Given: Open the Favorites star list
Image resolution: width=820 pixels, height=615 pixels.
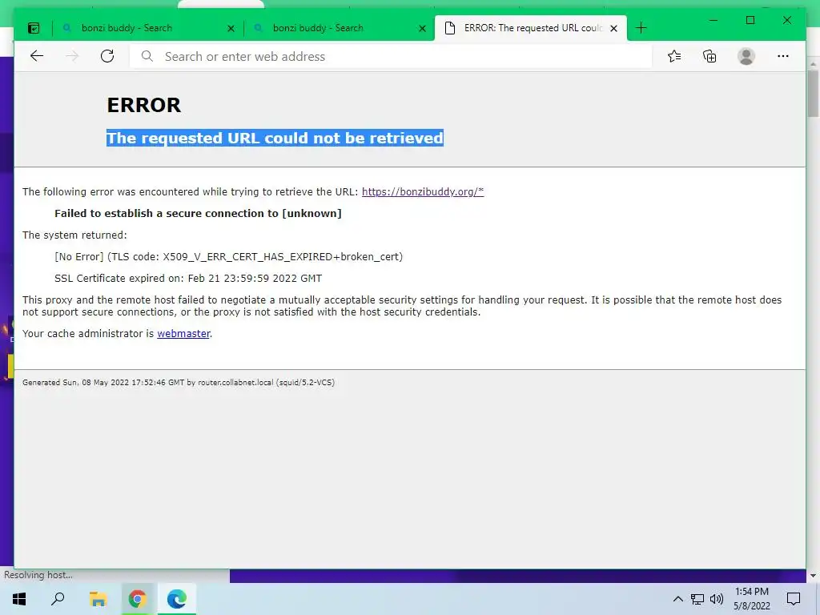Looking at the screenshot, I should tap(674, 56).
